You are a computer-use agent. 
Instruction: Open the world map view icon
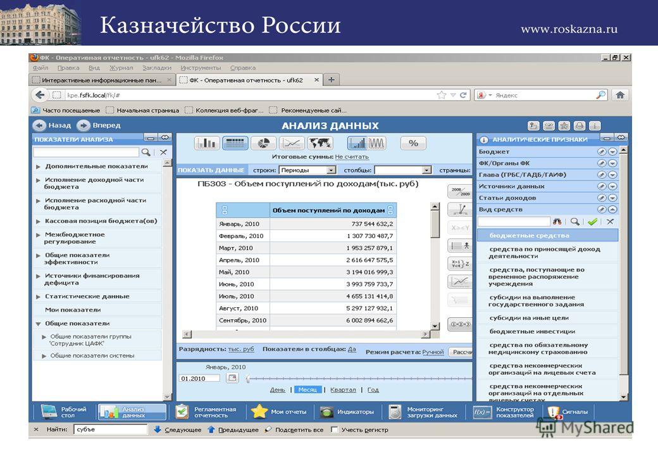(x=320, y=143)
